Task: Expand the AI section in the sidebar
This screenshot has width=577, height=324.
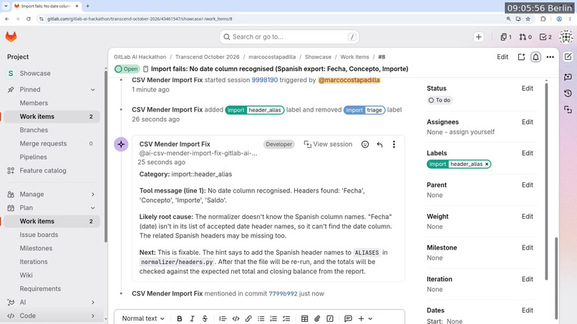Action: coord(93,303)
